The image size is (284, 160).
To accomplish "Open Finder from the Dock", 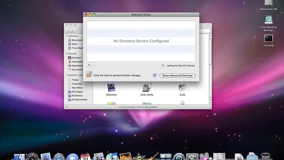I will 20,157.
